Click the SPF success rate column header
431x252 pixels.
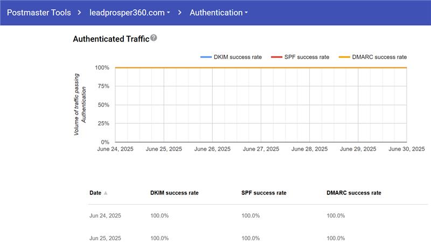pos(264,193)
